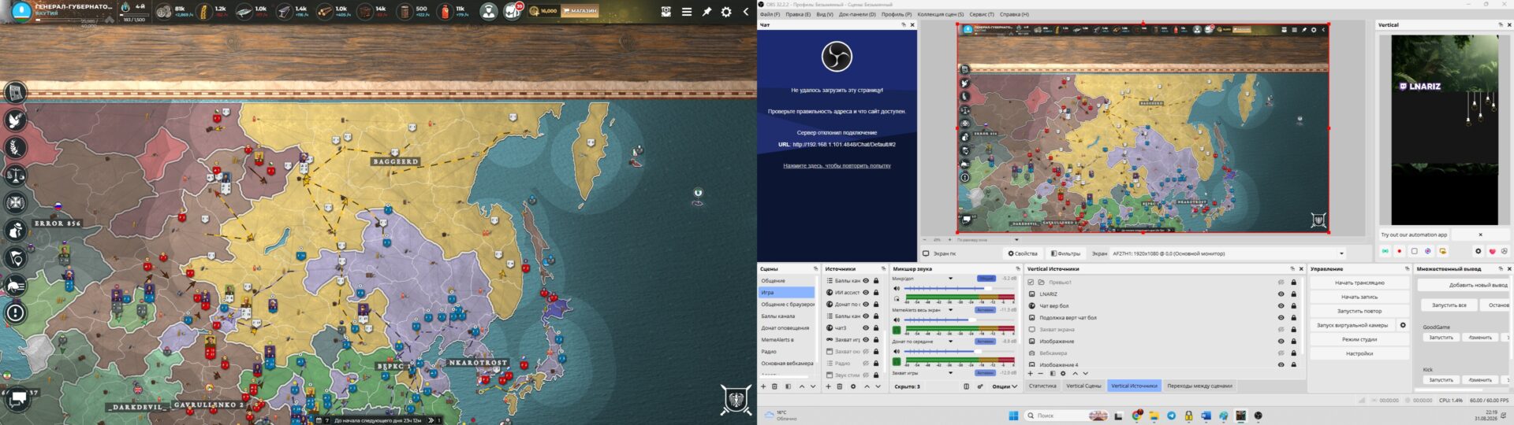Open the МАГАЗИН shop button
Image resolution: width=1514 pixels, height=425 pixels.
580,11
